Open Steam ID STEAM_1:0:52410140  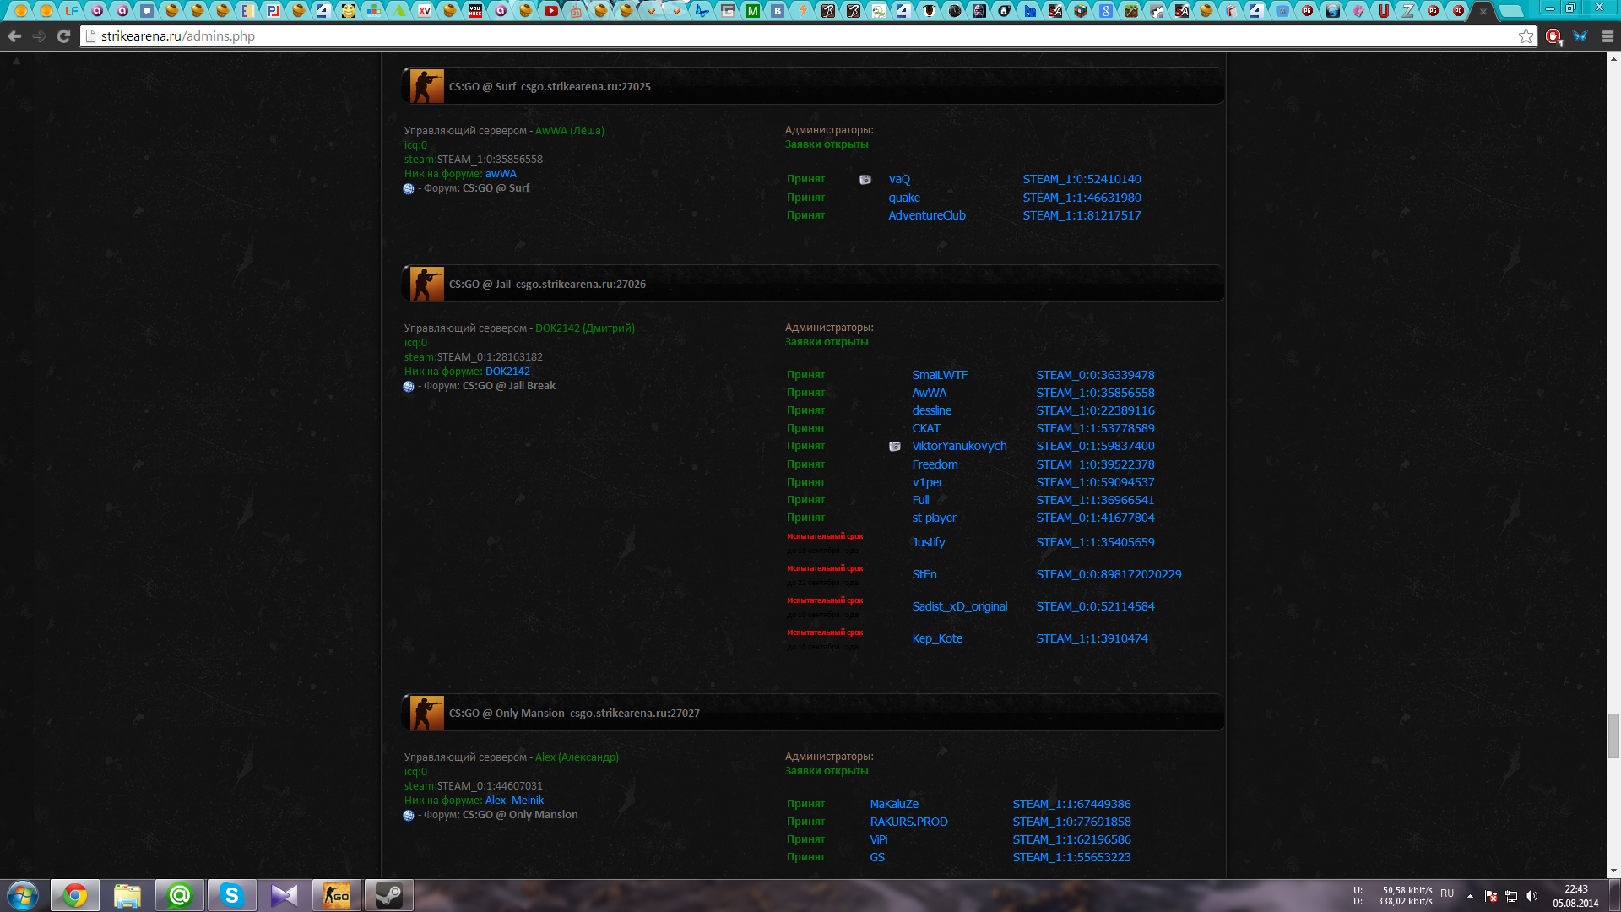click(1082, 179)
